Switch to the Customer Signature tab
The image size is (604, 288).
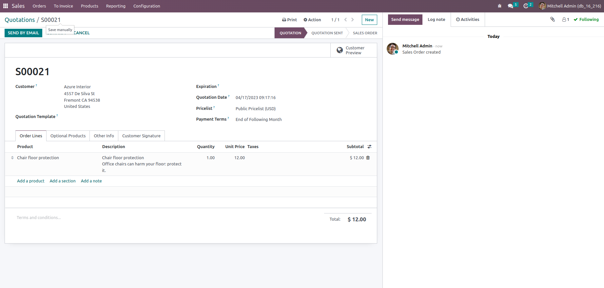pos(141,136)
